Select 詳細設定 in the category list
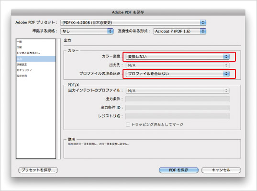Image resolution: width=257 pixels, height=191 pixels. pyautogui.click(x=36, y=65)
